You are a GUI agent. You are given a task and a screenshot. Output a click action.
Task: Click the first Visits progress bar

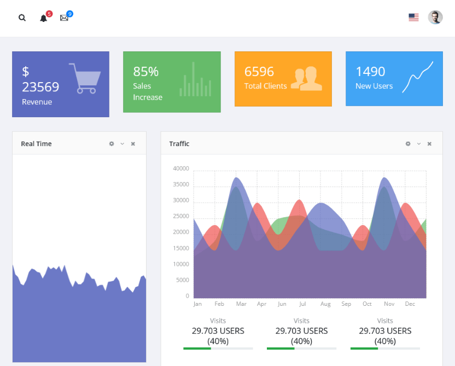pos(218,348)
